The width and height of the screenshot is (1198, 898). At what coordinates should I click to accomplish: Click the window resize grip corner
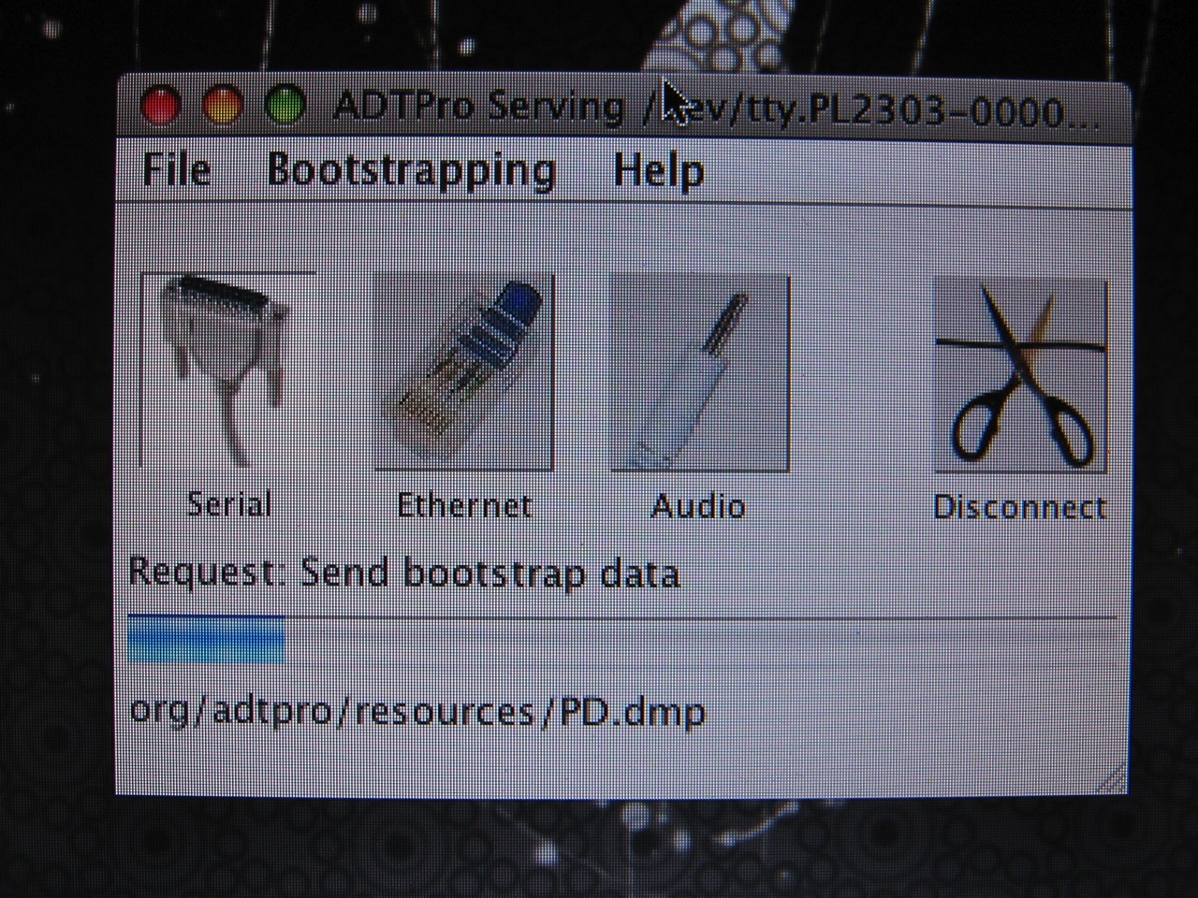click(x=1110, y=778)
